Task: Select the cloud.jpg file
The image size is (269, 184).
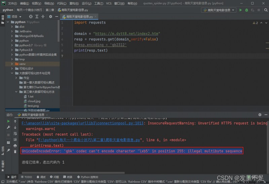Action: pos(34,101)
